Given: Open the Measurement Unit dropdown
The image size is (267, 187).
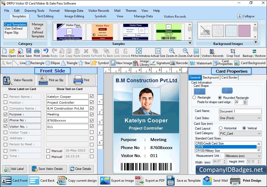Looking at the screenshot, I should [x=243, y=156].
